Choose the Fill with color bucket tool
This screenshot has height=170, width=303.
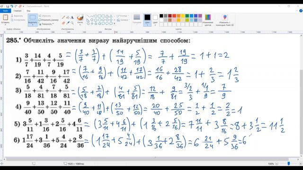coord(68,17)
